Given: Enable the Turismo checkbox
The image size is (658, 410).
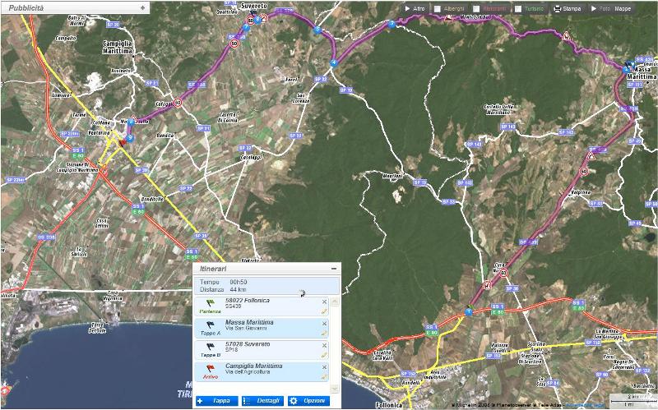Looking at the screenshot, I should click(x=518, y=9).
